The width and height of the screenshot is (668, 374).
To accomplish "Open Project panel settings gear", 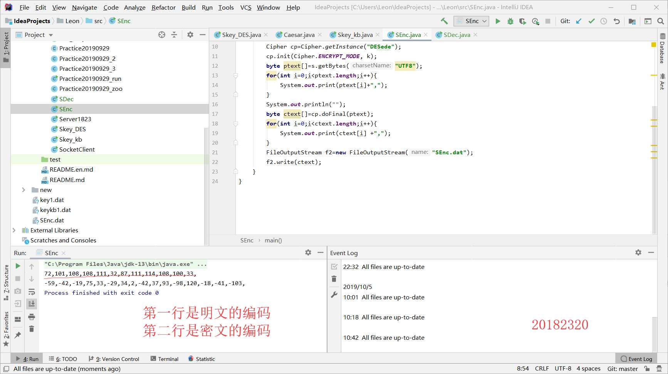I will coord(190,35).
